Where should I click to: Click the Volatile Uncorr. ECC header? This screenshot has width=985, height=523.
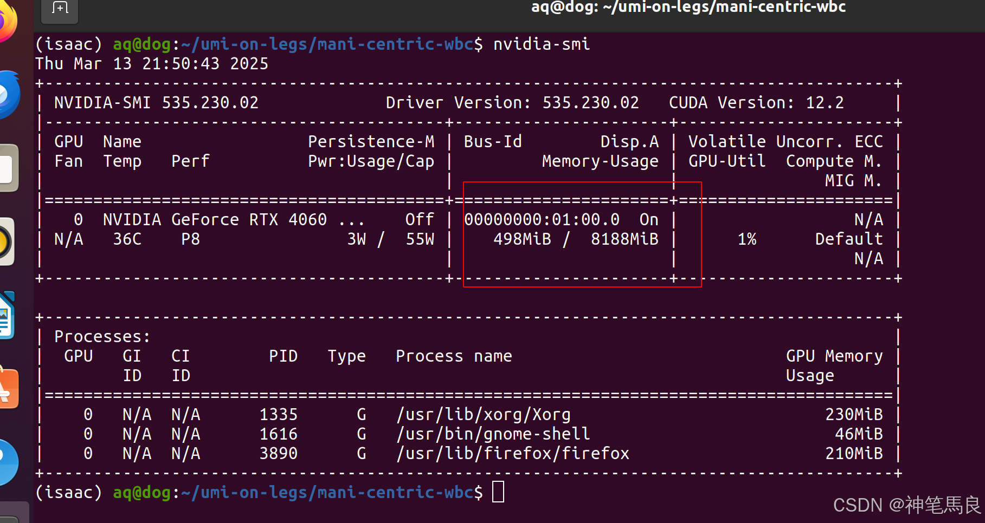786,142
